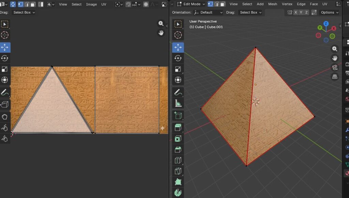The height and width of the screenshot is (198, 349).
Task: Toggle proportional editing in UV editor
Action: [146, 4]
